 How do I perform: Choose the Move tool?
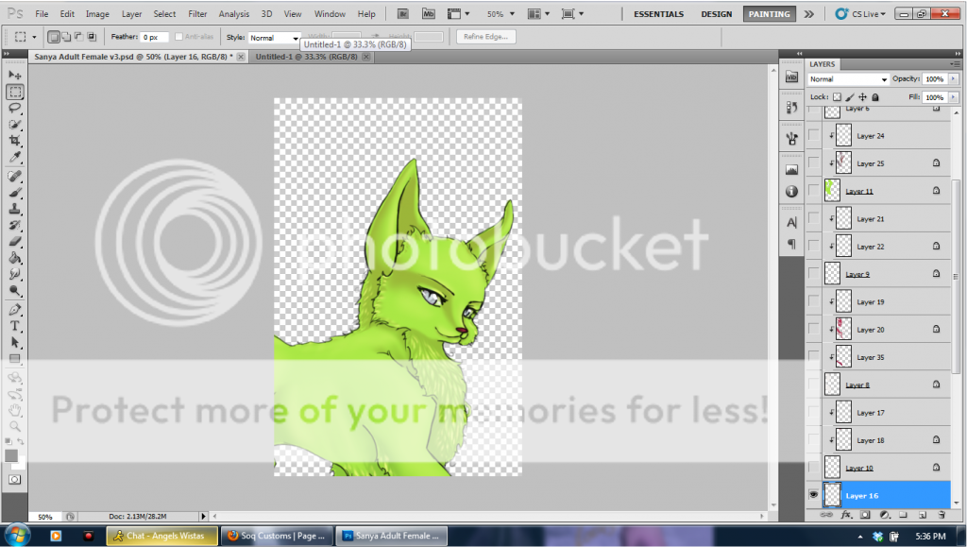[15, 75]
